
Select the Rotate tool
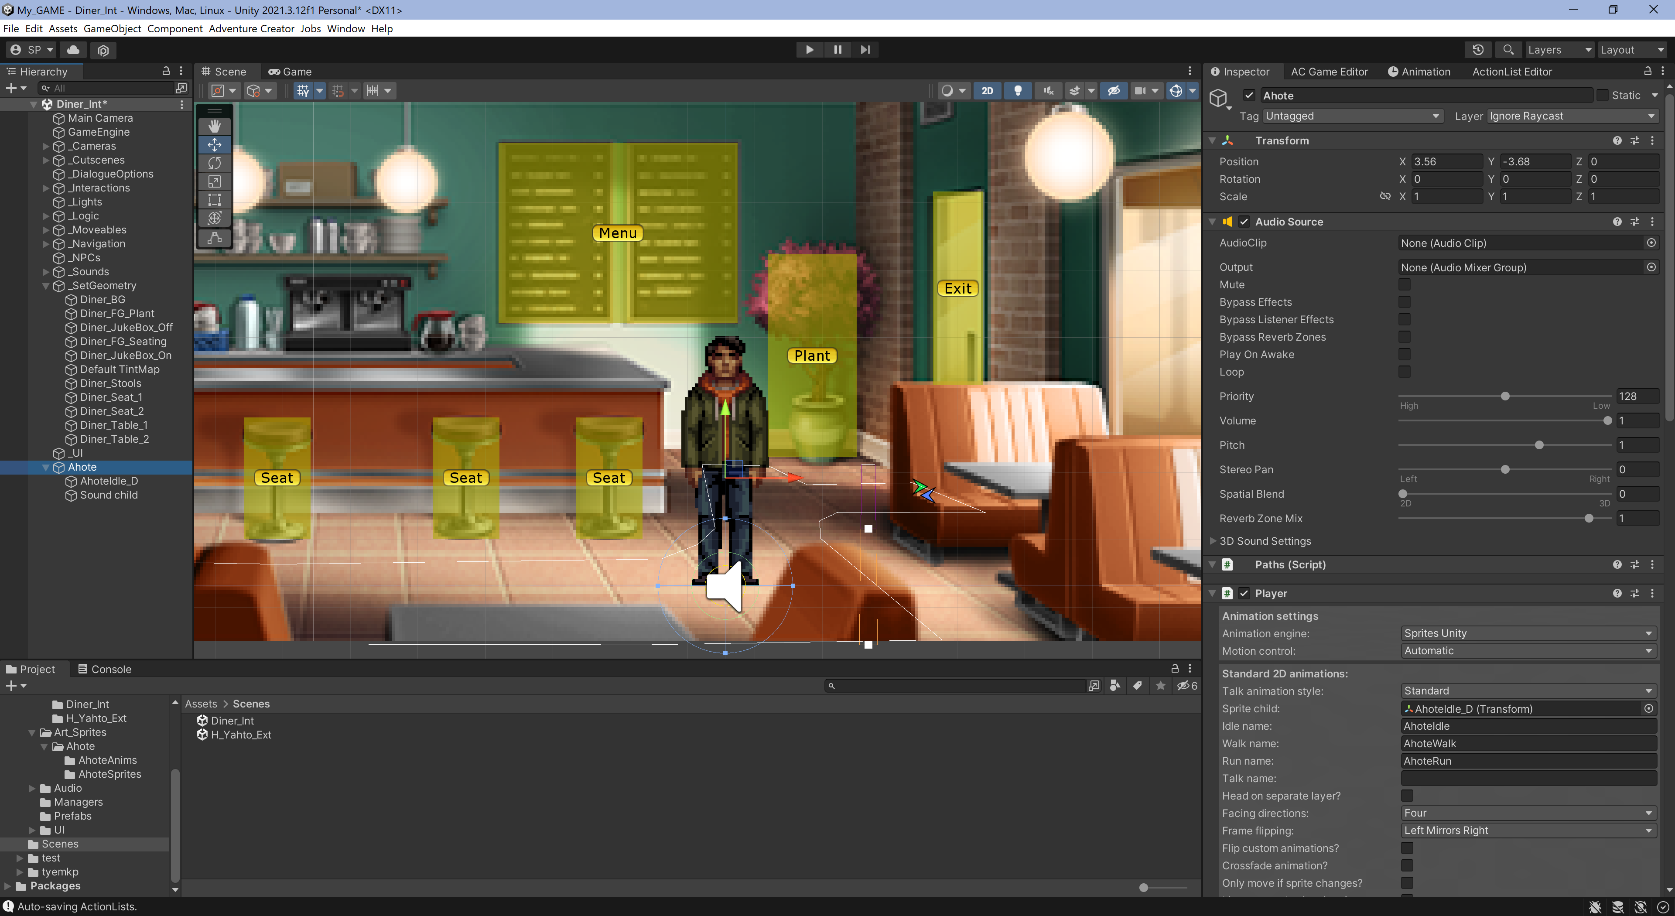(x=214, y=163)
